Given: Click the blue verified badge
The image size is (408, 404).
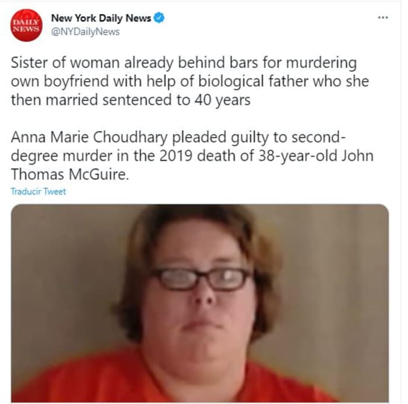Looking at the screenshot, I should 159,18.
